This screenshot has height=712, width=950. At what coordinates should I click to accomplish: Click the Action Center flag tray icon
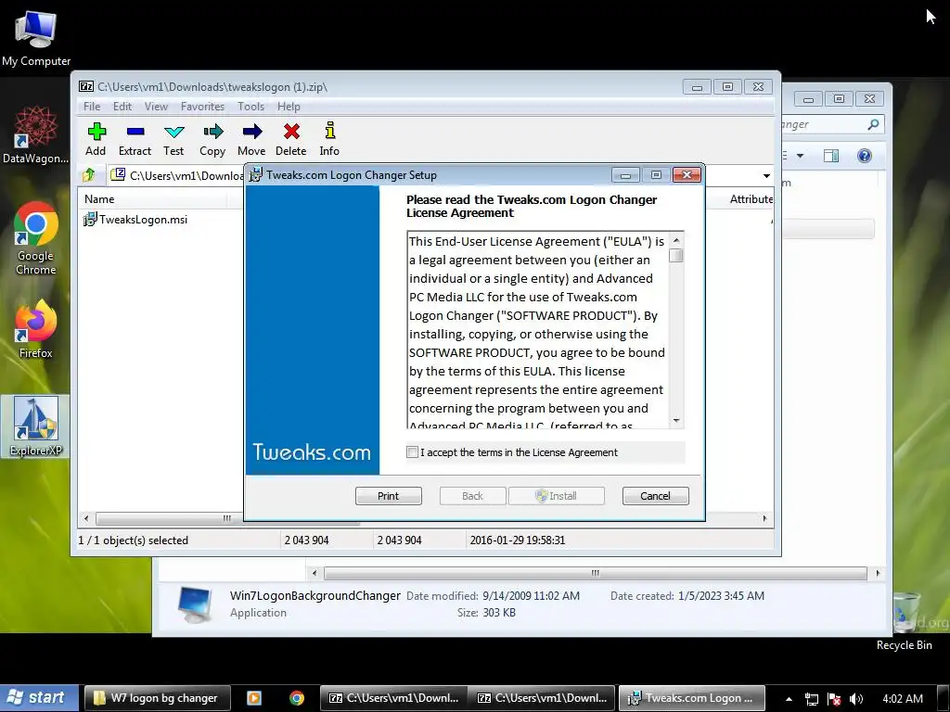click(x=834, y=699)
